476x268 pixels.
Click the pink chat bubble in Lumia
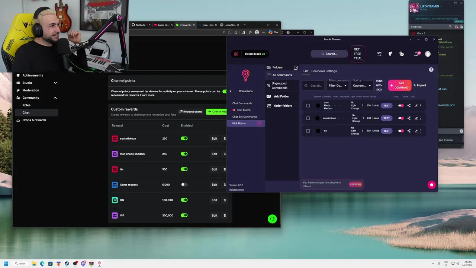coord(431,185)
